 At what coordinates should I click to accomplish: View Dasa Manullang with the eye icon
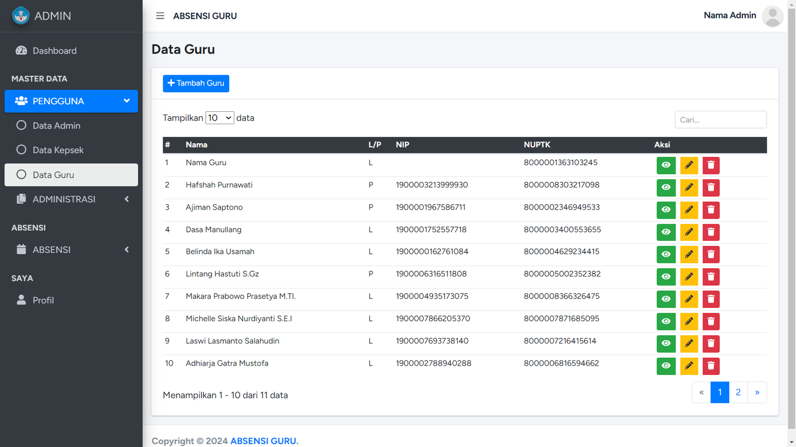pyautogui.click(x=666, y=232)
